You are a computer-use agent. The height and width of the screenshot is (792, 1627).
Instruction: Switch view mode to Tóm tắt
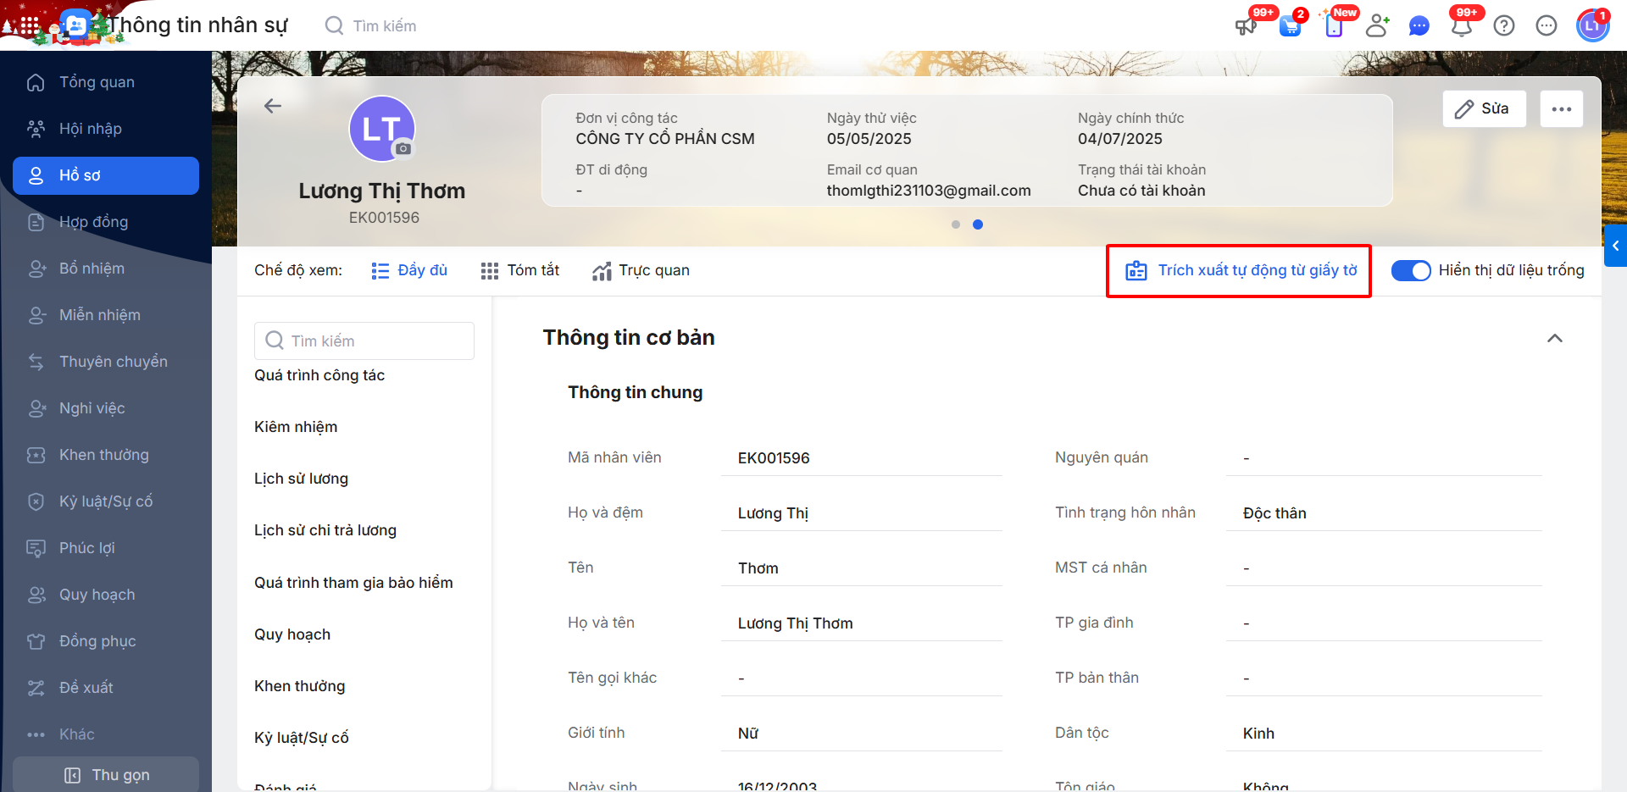click(520, 270)
